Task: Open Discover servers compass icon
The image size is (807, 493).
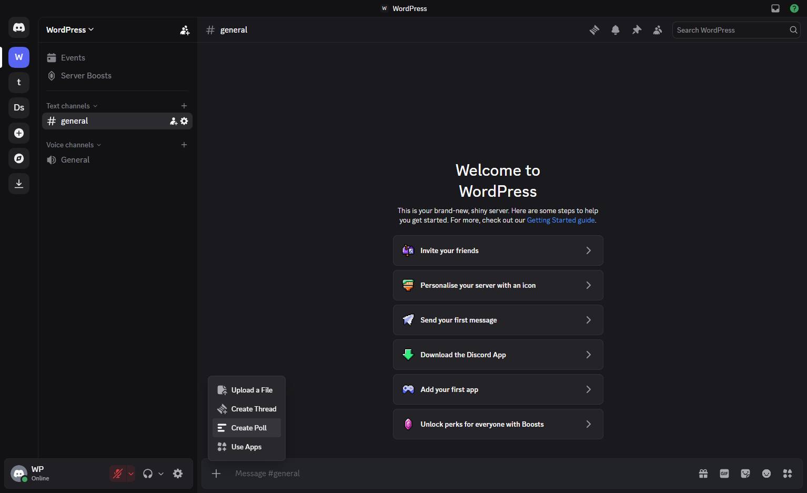Action: (x=19, y=158)
